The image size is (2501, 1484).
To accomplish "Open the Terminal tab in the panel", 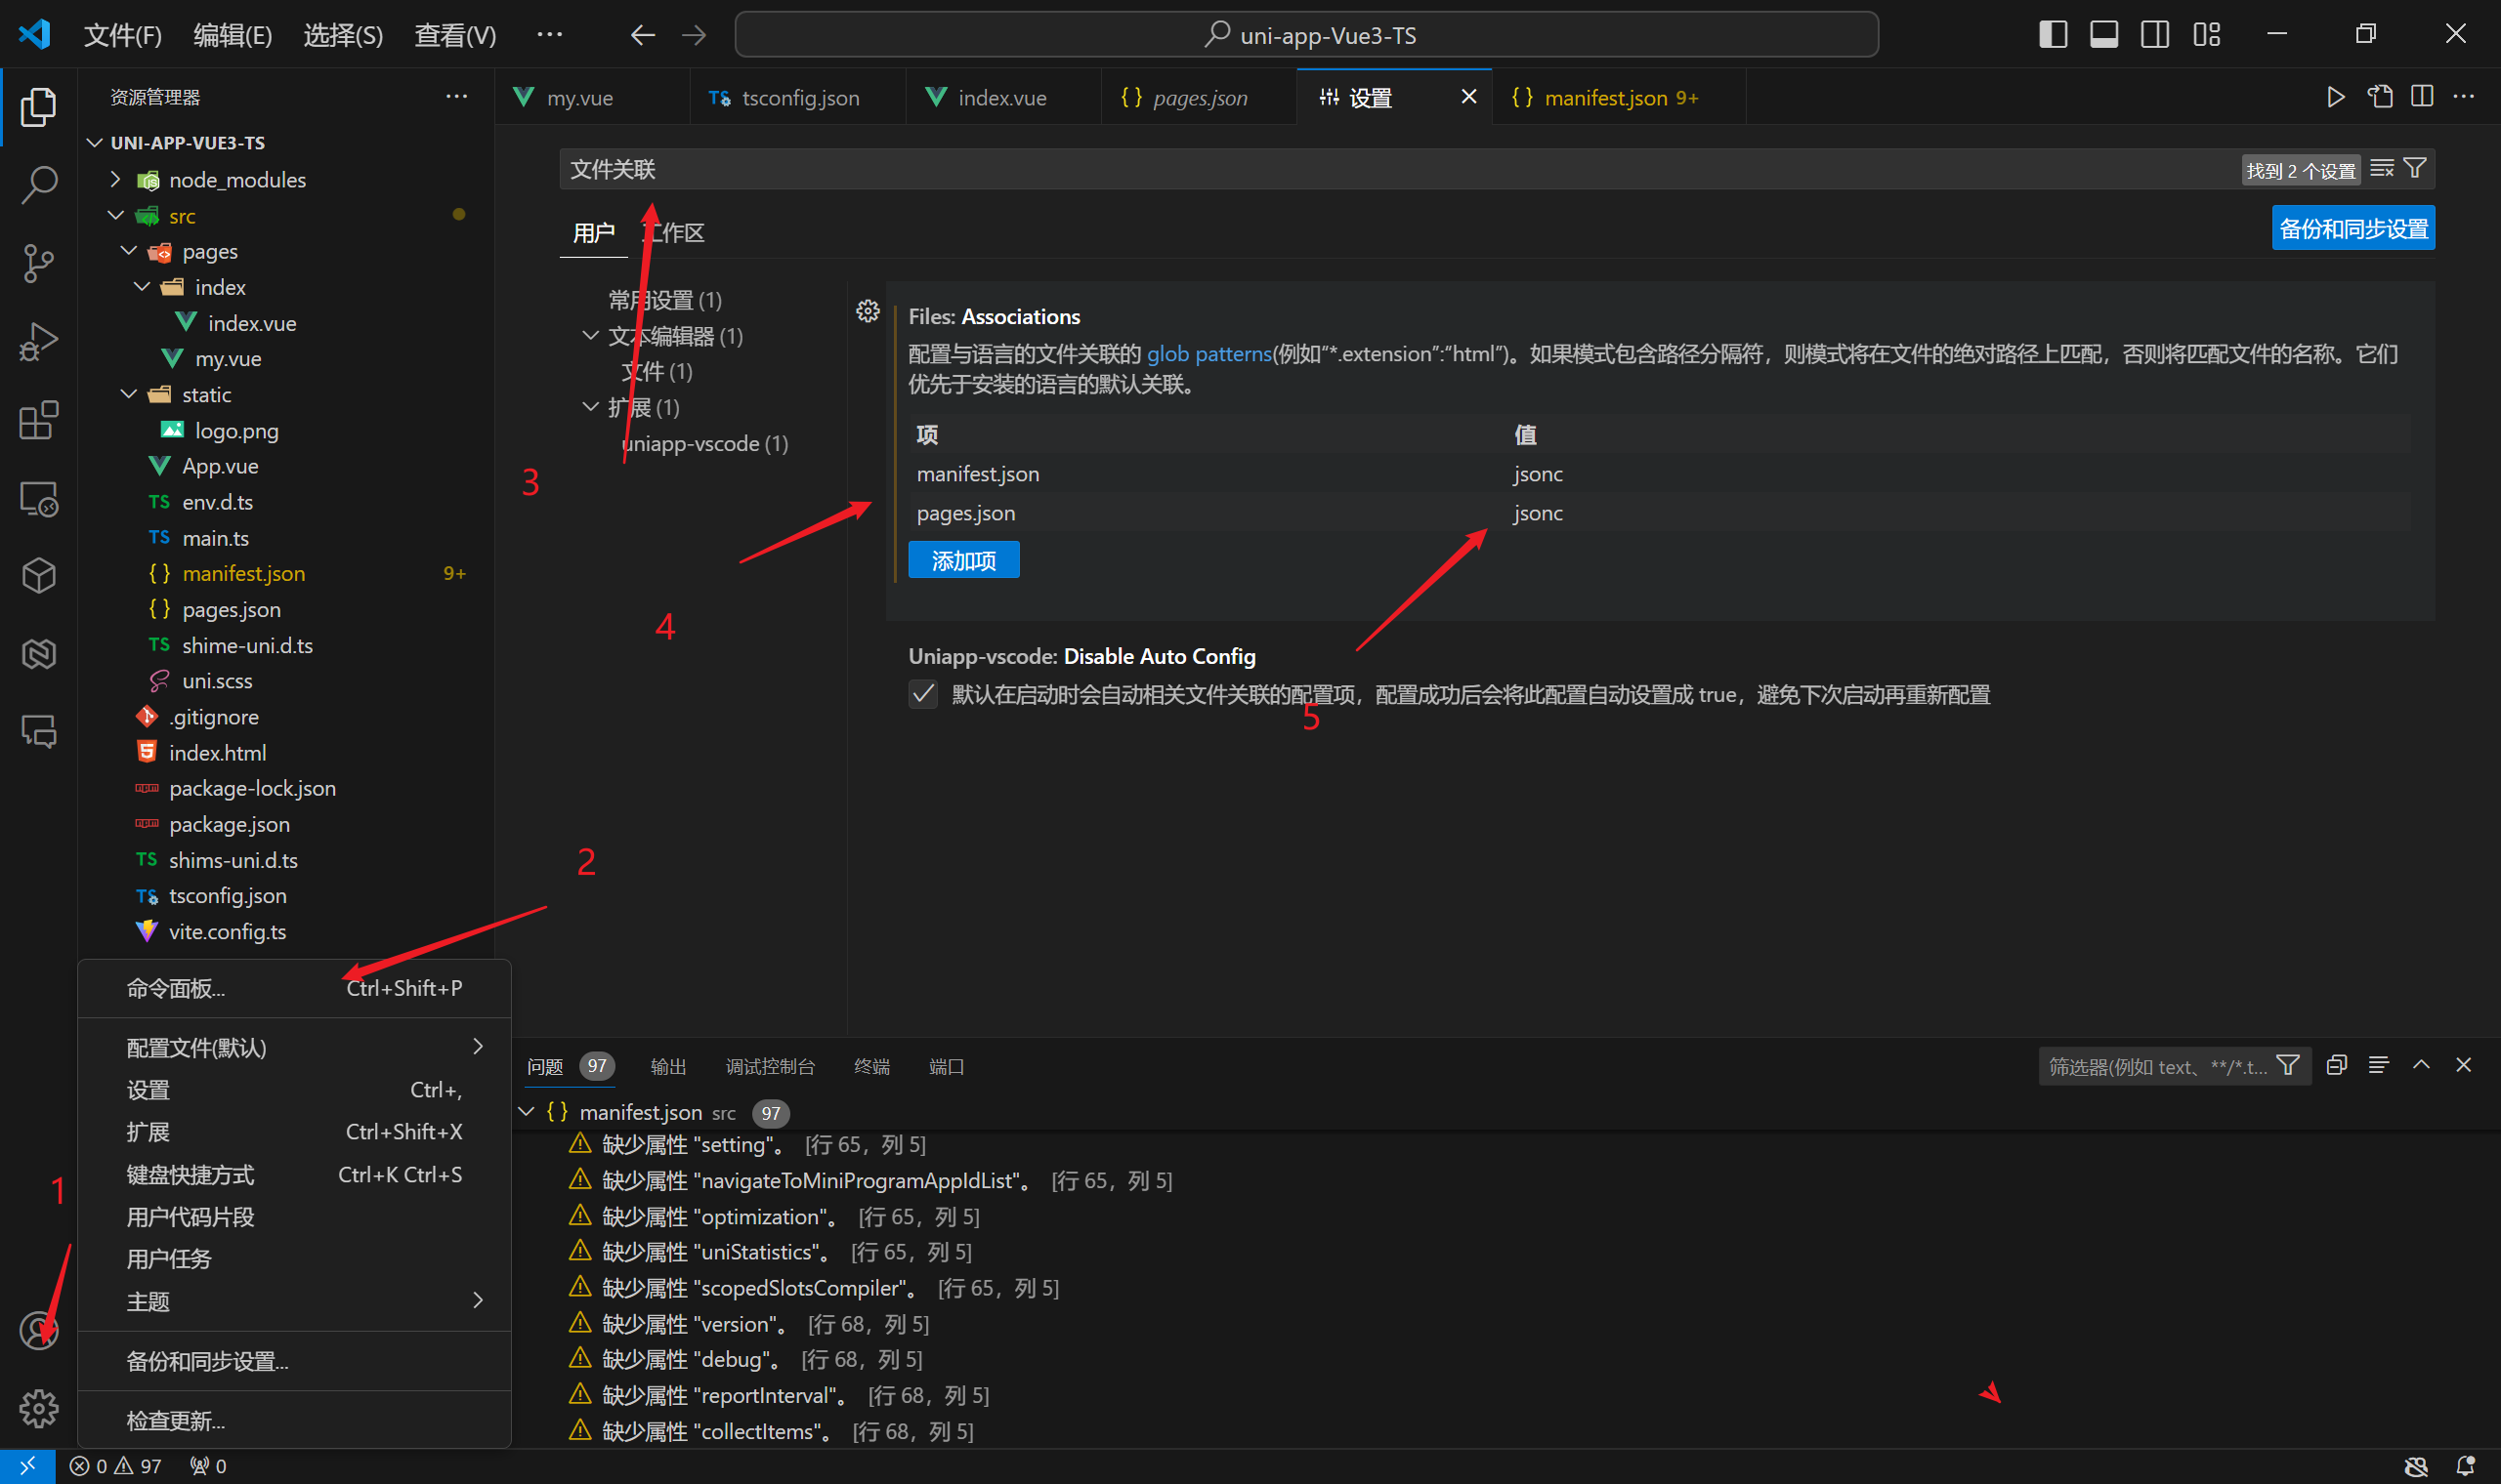I will point(871,1066).
